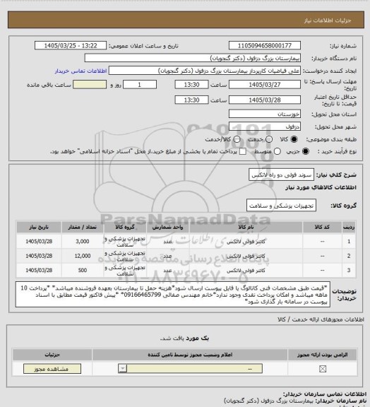Click the request creator name field
The image size is (370, 407).
[x=205, y=71]
